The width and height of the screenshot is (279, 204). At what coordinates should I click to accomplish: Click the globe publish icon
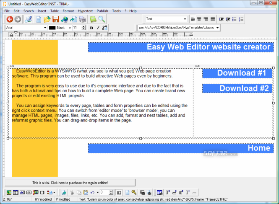pos(65,19)
